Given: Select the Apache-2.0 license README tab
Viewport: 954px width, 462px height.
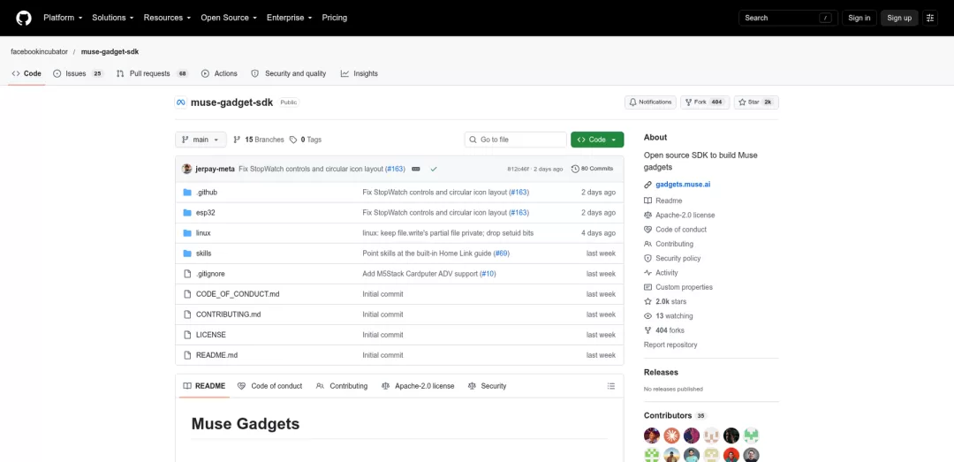Looking at the screenshot, I should tap(418, 386).
